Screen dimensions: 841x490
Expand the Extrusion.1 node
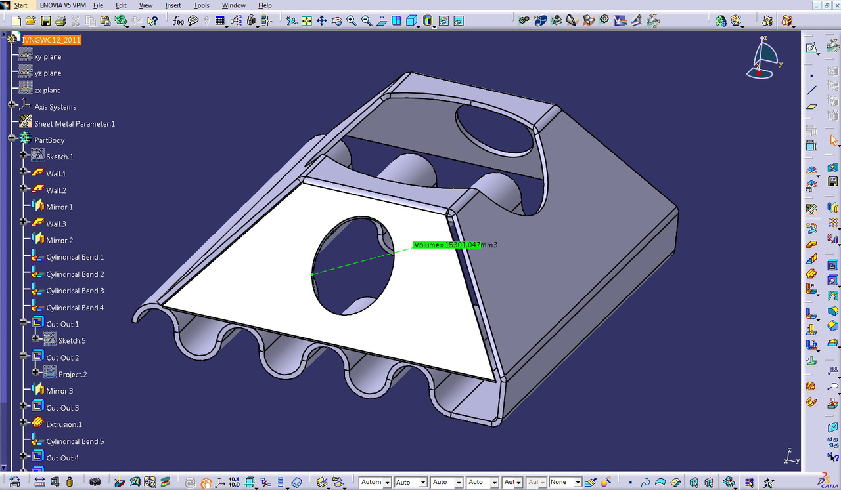click(24, 423)
